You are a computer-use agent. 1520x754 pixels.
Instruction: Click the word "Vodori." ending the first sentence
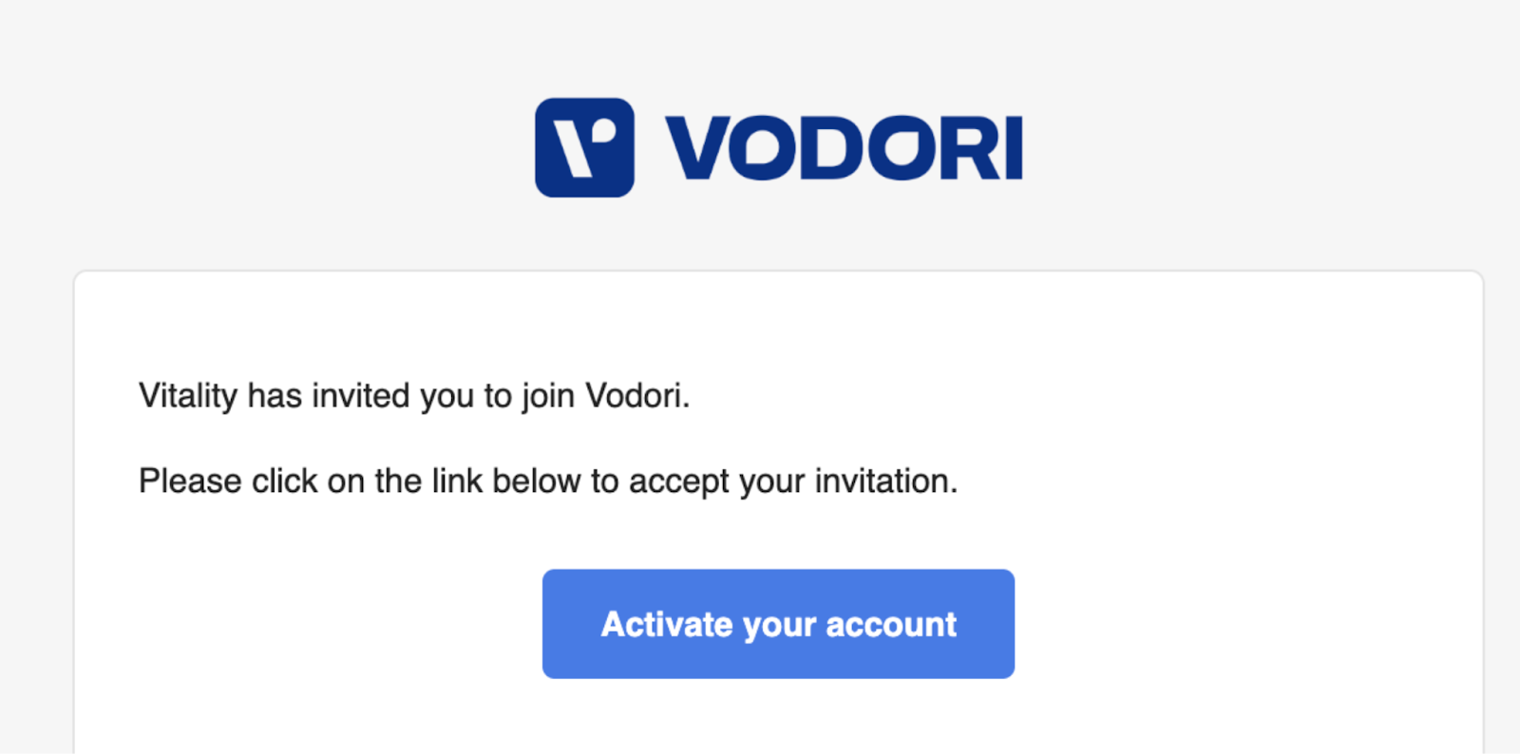tap(637, 396)
